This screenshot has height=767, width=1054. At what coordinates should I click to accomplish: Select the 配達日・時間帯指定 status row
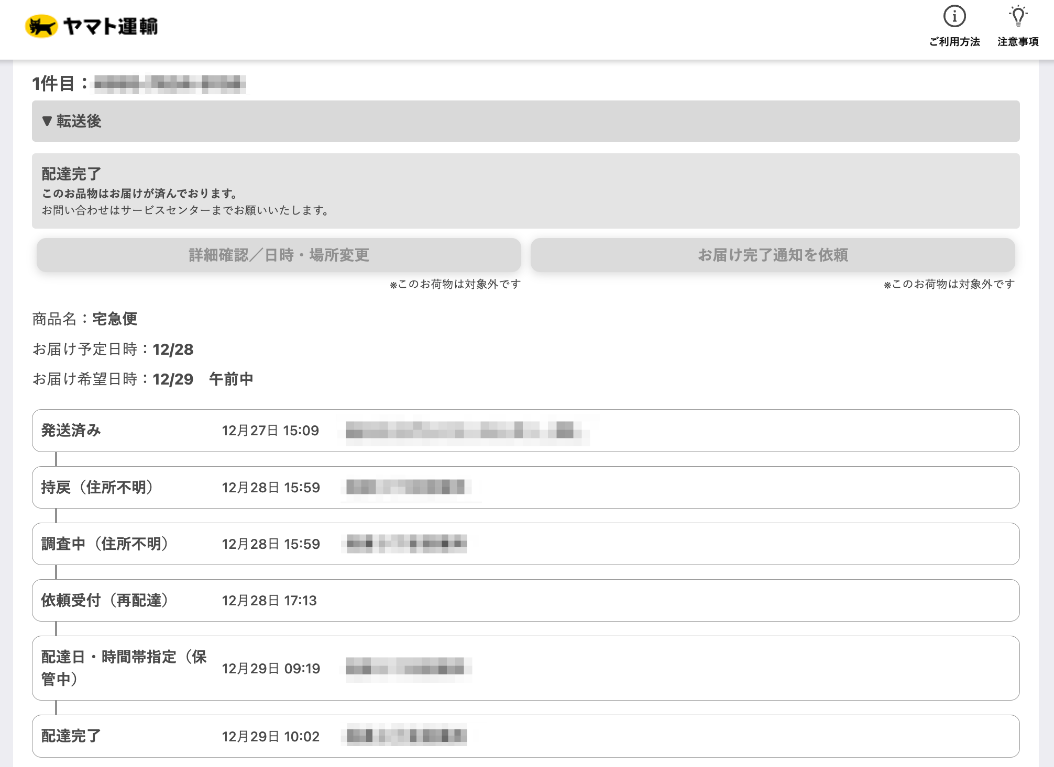tap(525, 668)
